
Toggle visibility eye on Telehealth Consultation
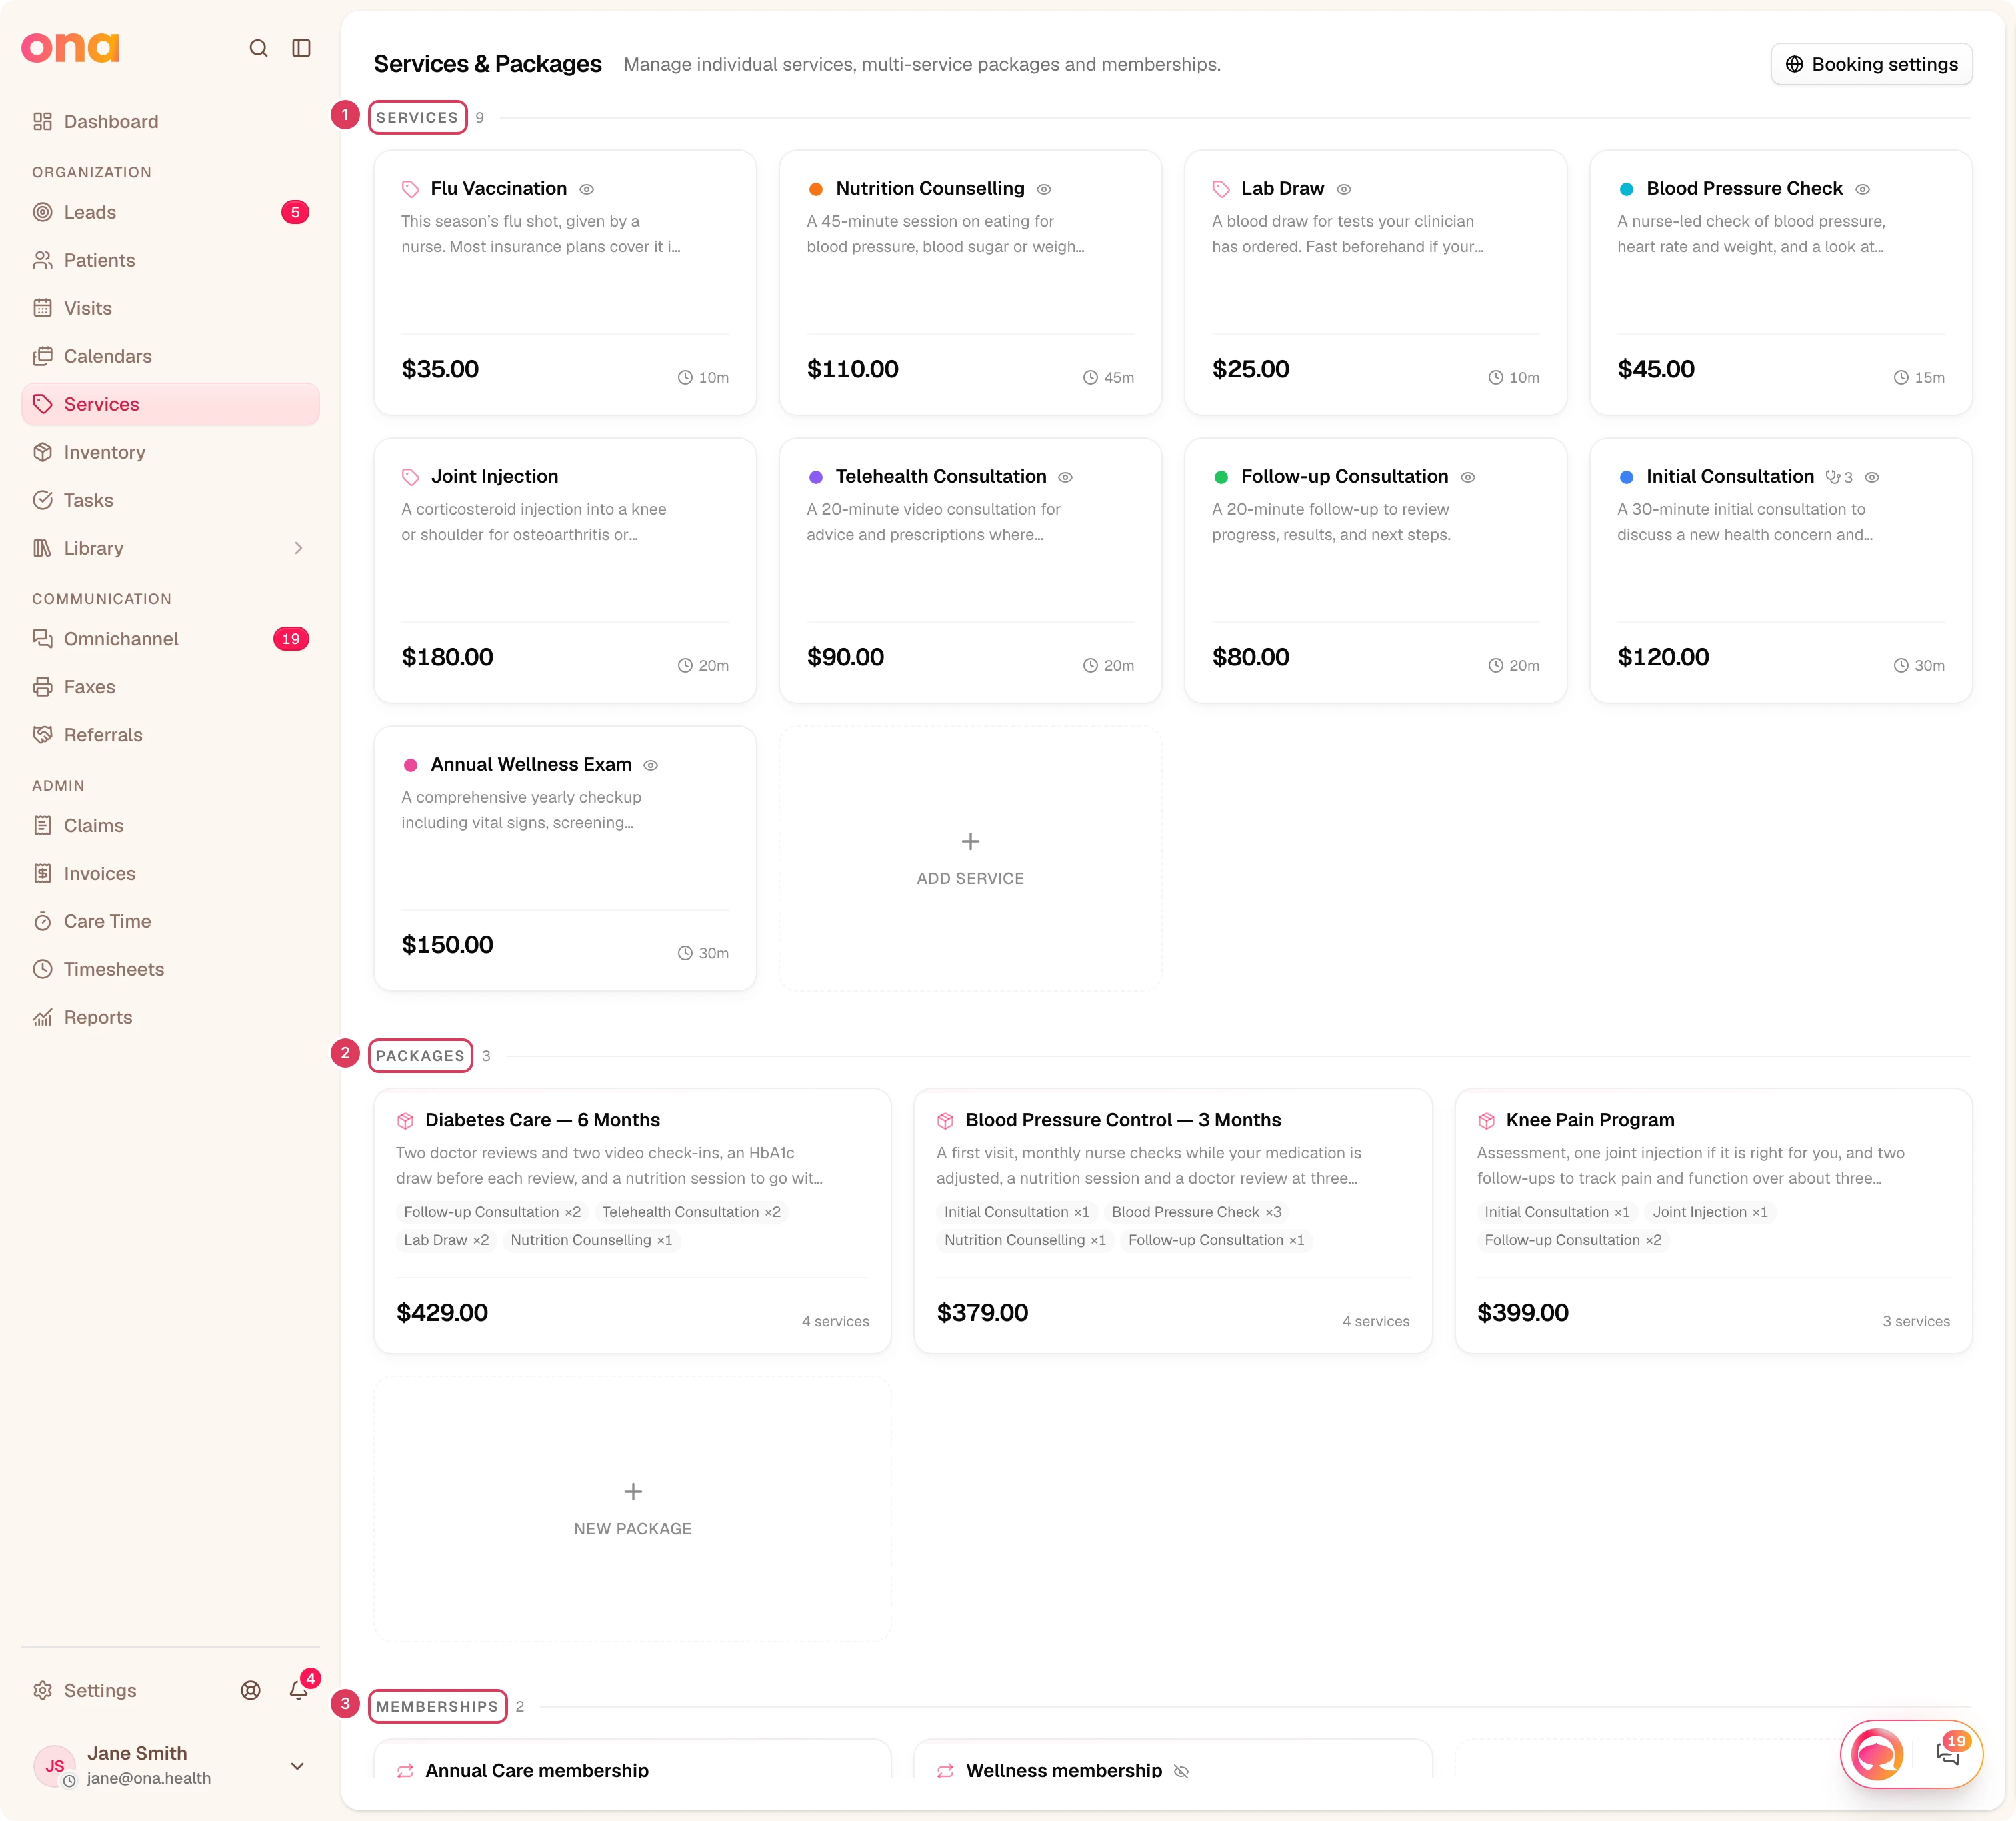[1066, 477]
